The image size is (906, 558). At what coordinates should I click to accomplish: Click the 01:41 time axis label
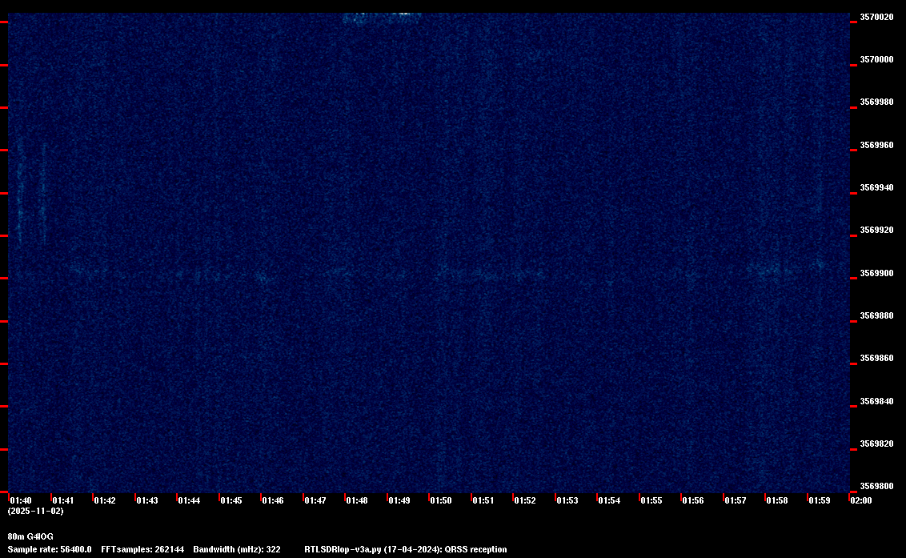63,500
